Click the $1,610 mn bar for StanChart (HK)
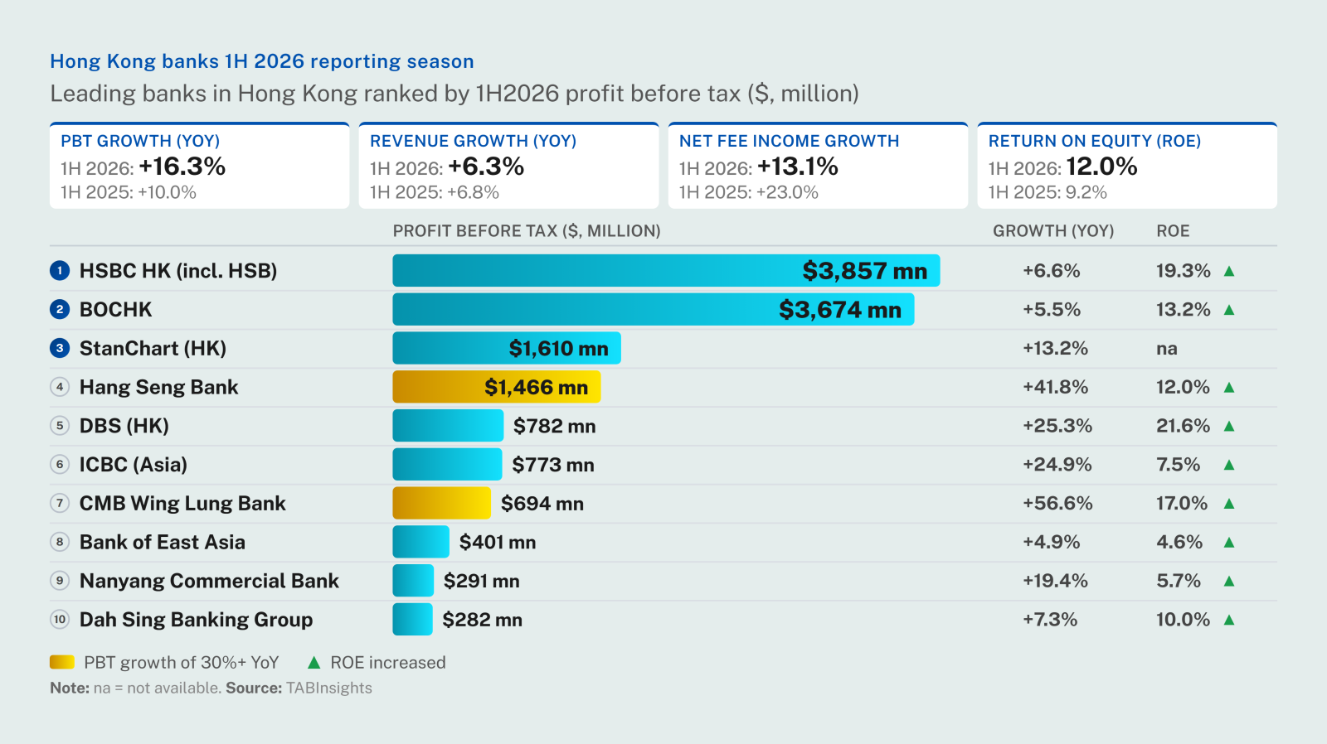Viewport: 1327px width, 744px height. (x=507, y=348)
